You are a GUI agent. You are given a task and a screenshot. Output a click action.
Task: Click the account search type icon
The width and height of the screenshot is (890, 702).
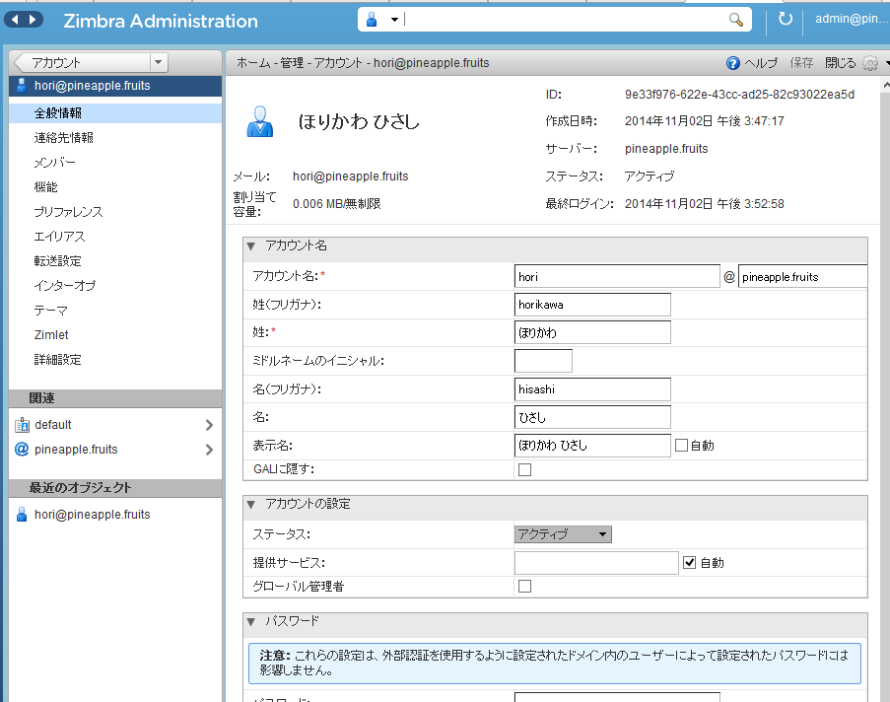372,20
